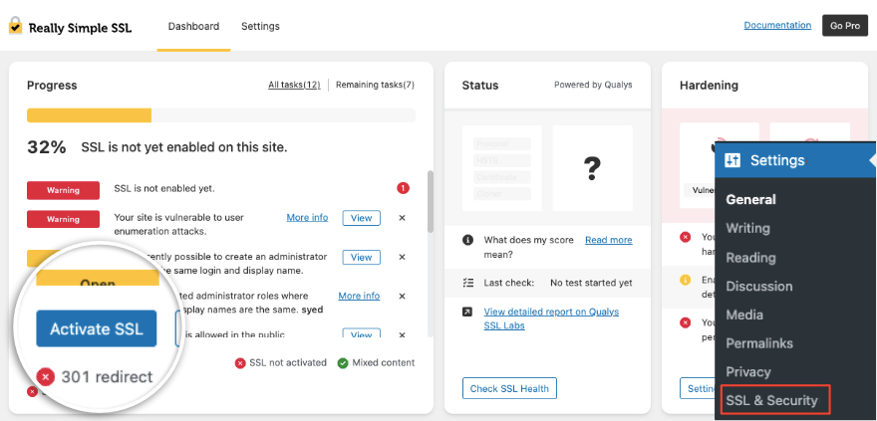Click the 301 redirect red cross icon
Viewport: 877px width, 421px height.
[x=45, y=377]
